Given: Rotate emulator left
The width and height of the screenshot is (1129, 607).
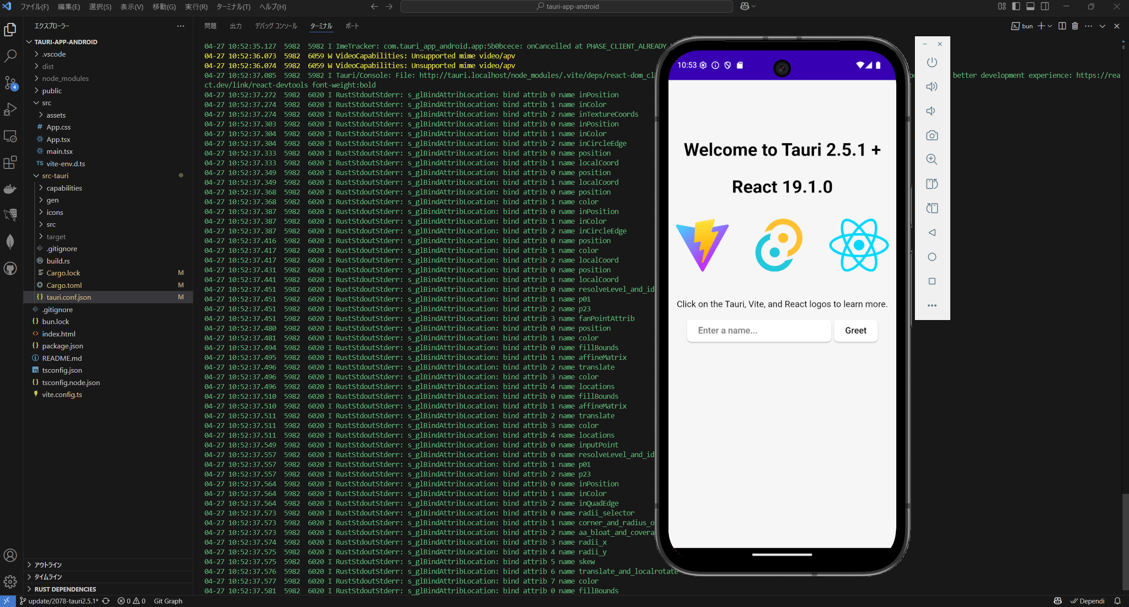Looking at the screenshot, I should tap(932, 184).
